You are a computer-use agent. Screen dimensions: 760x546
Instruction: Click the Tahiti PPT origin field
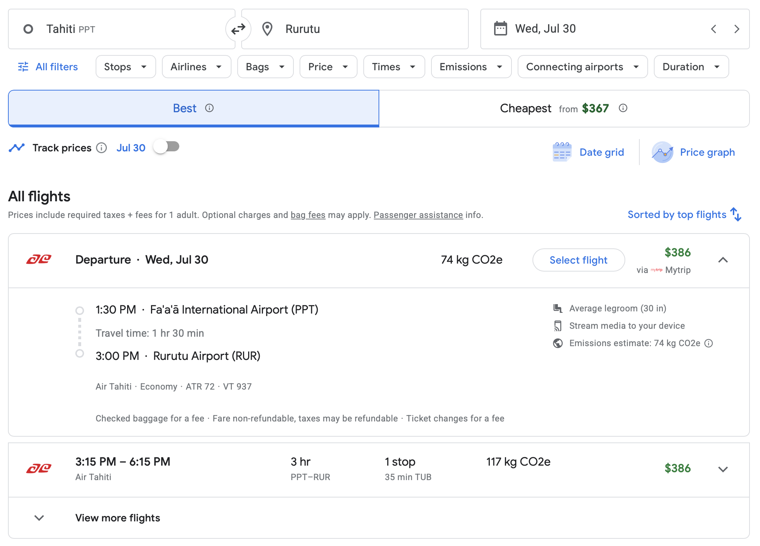(122, 29)
